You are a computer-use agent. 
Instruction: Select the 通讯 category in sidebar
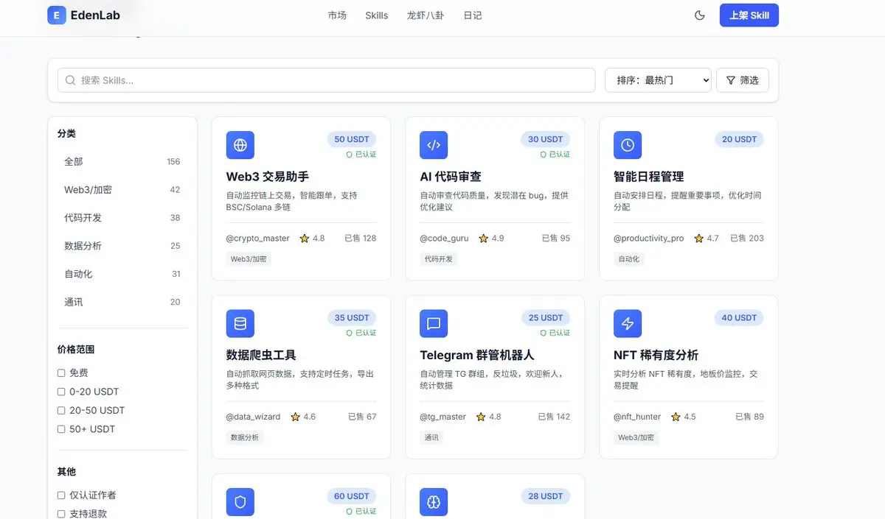(122, 302)
